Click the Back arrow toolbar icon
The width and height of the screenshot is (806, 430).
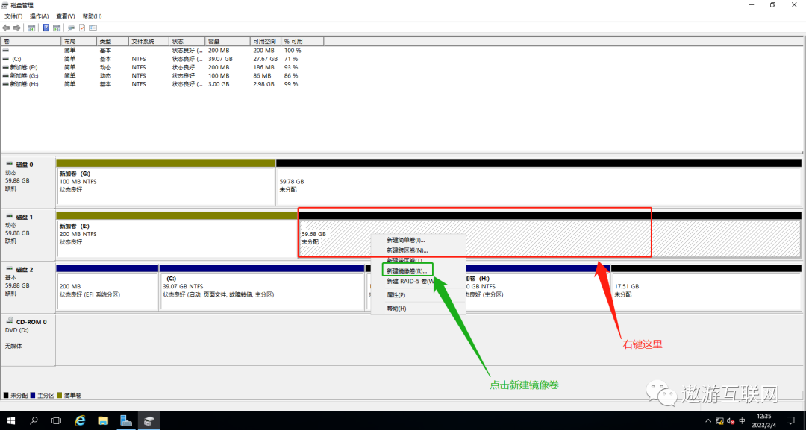6,28
